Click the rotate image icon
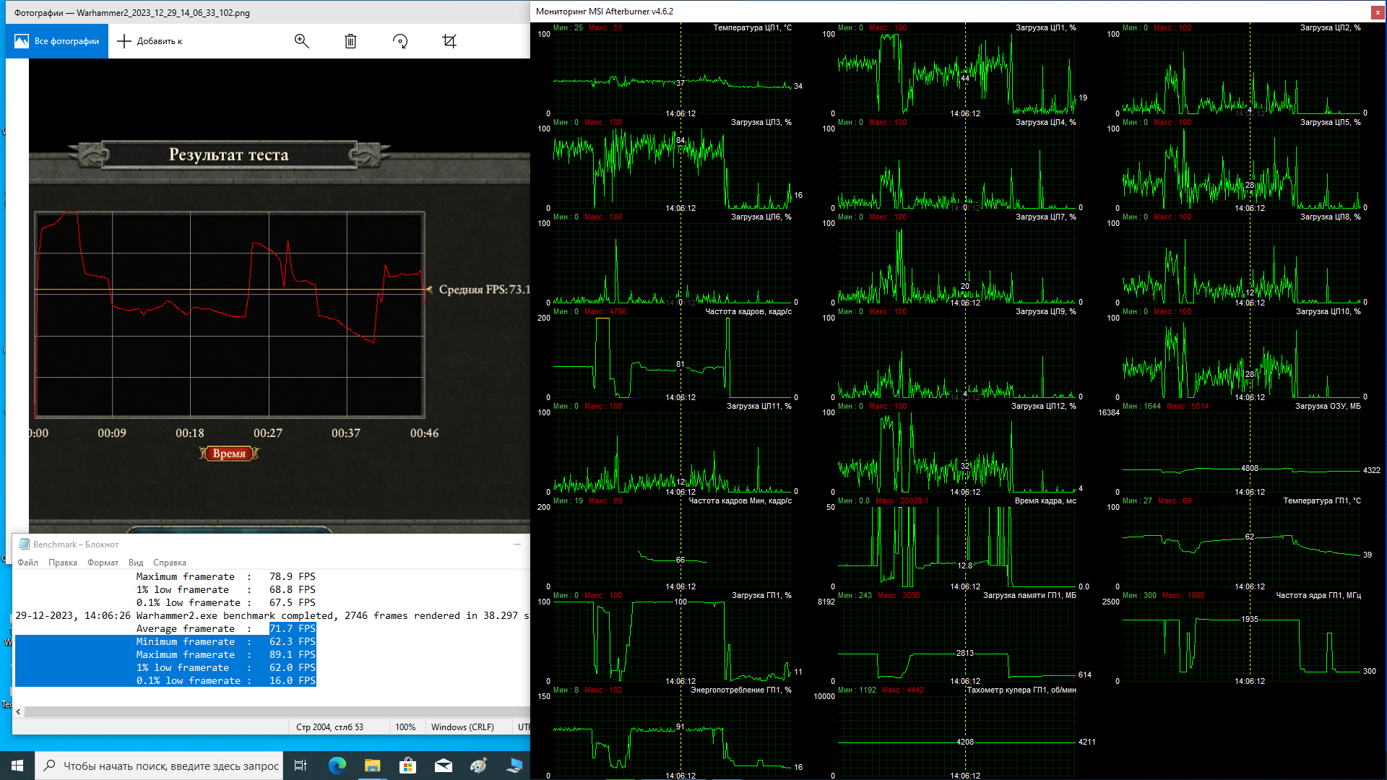This screenshot has height=780, width=1387. (x=400, y=41)
